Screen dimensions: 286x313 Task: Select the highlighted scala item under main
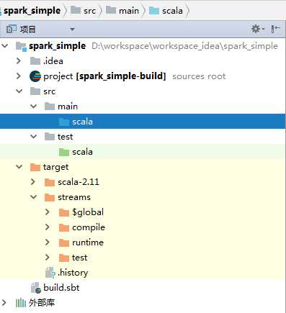[82, 122]
